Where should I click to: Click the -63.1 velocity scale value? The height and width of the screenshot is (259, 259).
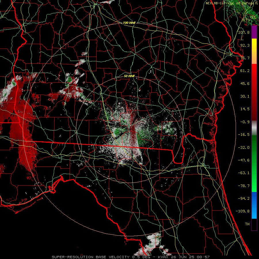244,173
